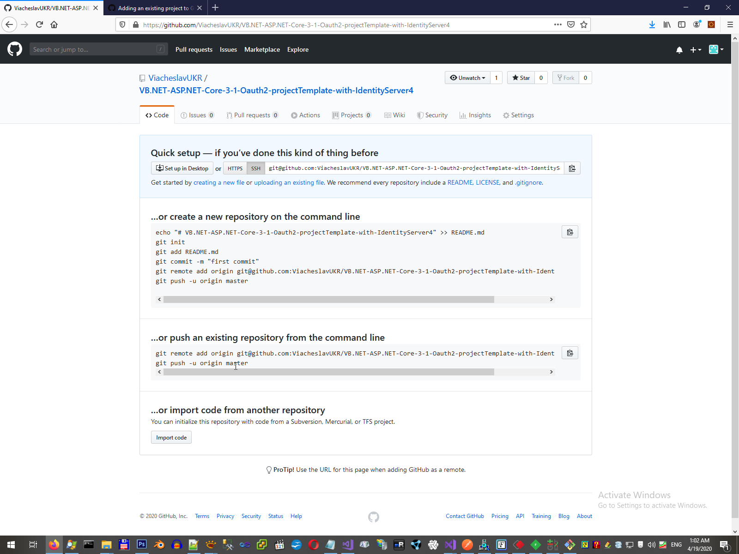Switch to the Wiki tab
Image resolution: width=739 pixels, height=554 pixels.
(394, 115)
